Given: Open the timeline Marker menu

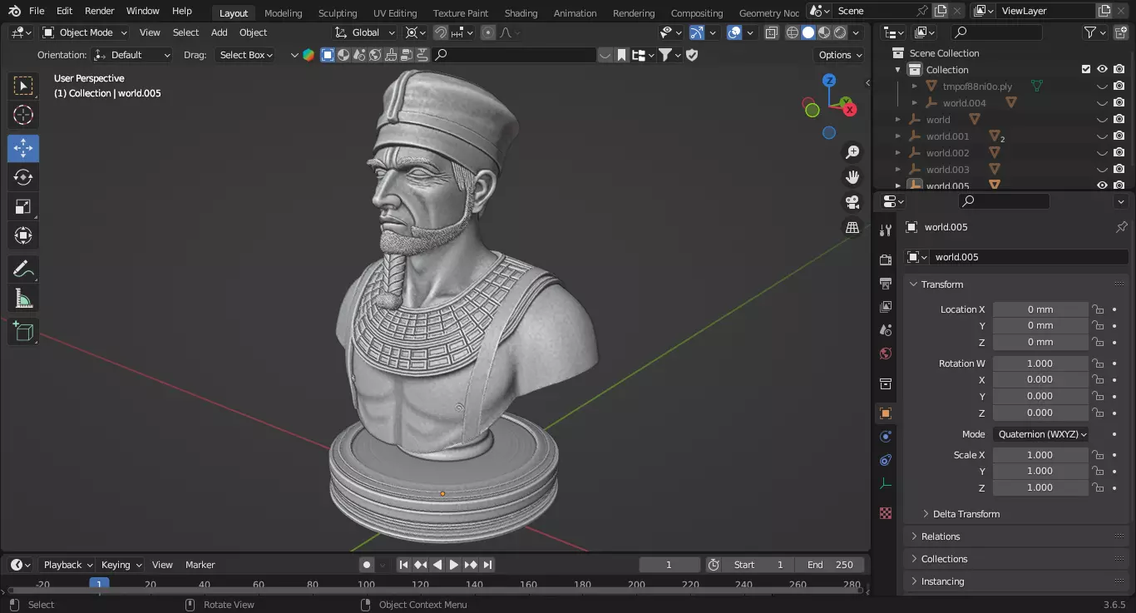Looking at the screenshot, I should click(x=200, y=565).
